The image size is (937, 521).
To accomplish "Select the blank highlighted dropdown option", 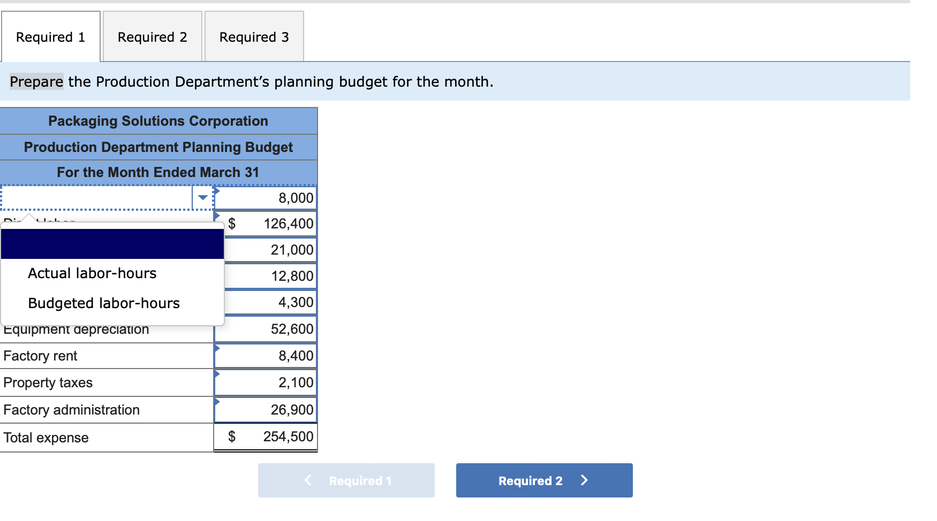I will tap(112, 244).
